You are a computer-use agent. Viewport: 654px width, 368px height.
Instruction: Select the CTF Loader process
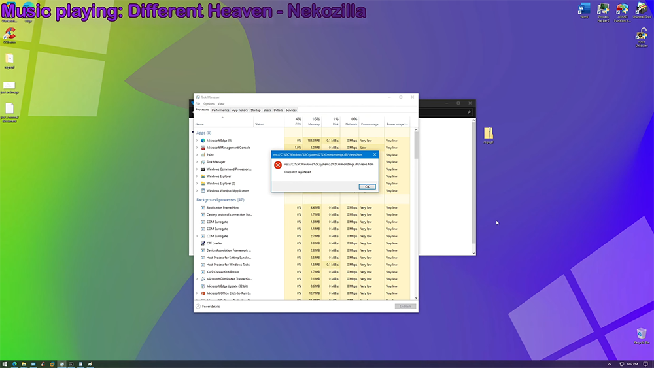tap(302, 243)
